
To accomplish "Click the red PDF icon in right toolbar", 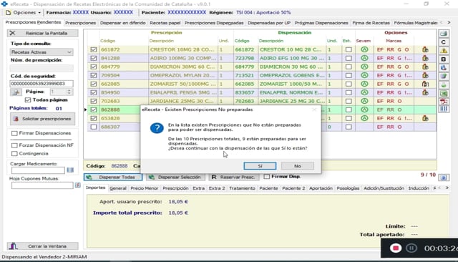I will click(x=444, y=102).
